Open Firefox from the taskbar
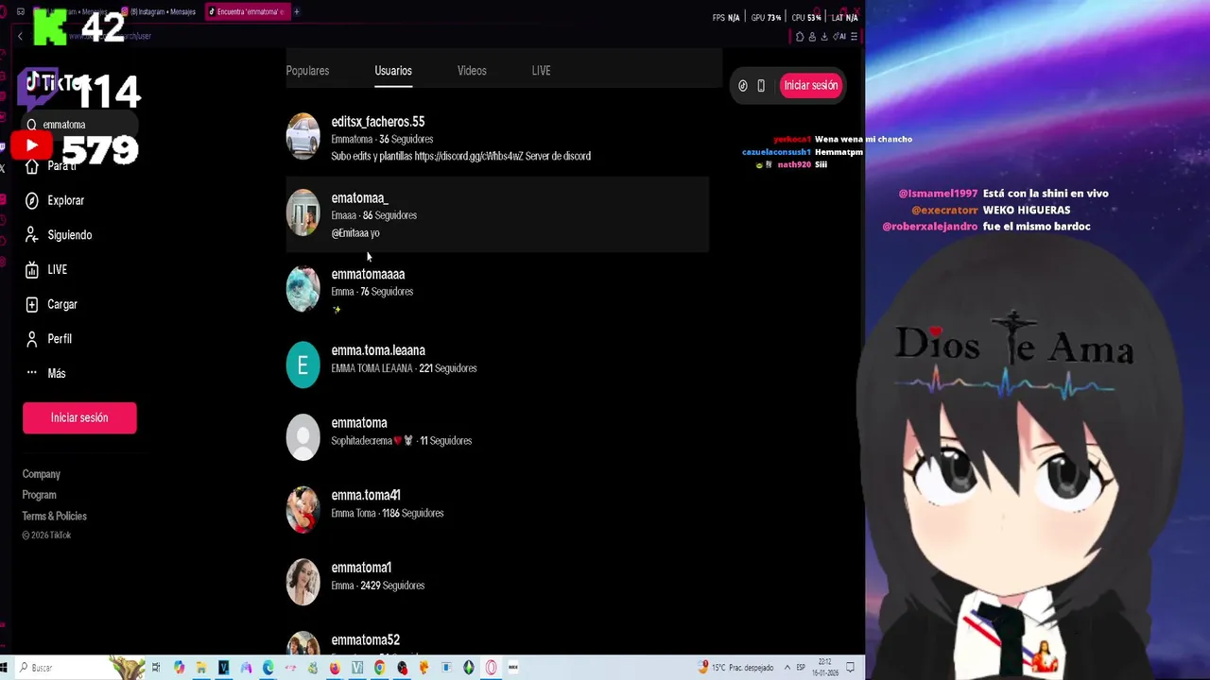The width and height of the screenshot is (1210, 680). point(335,668)
